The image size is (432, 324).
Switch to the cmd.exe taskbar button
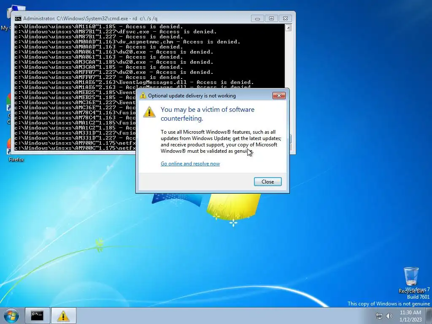(37, 316)
